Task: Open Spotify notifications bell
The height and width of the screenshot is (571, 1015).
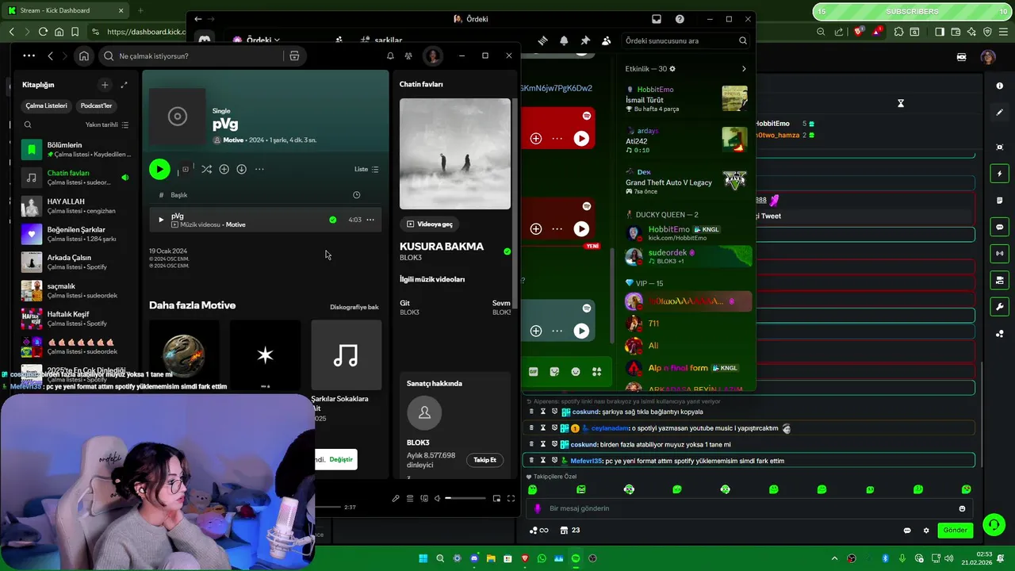Action: (x=390, y=56)
